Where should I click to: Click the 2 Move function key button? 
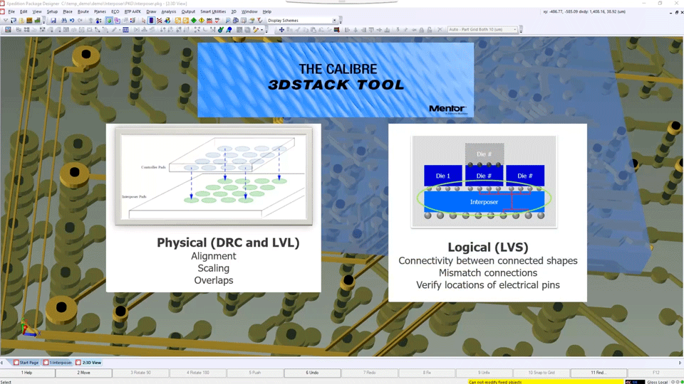pyautogui.click(x=84, y=373)
